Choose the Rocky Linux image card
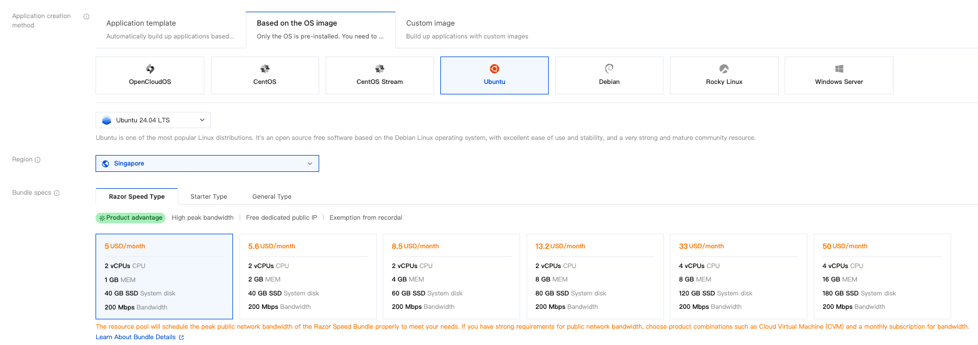Viewport: 978px width, 345px height. 724,75
